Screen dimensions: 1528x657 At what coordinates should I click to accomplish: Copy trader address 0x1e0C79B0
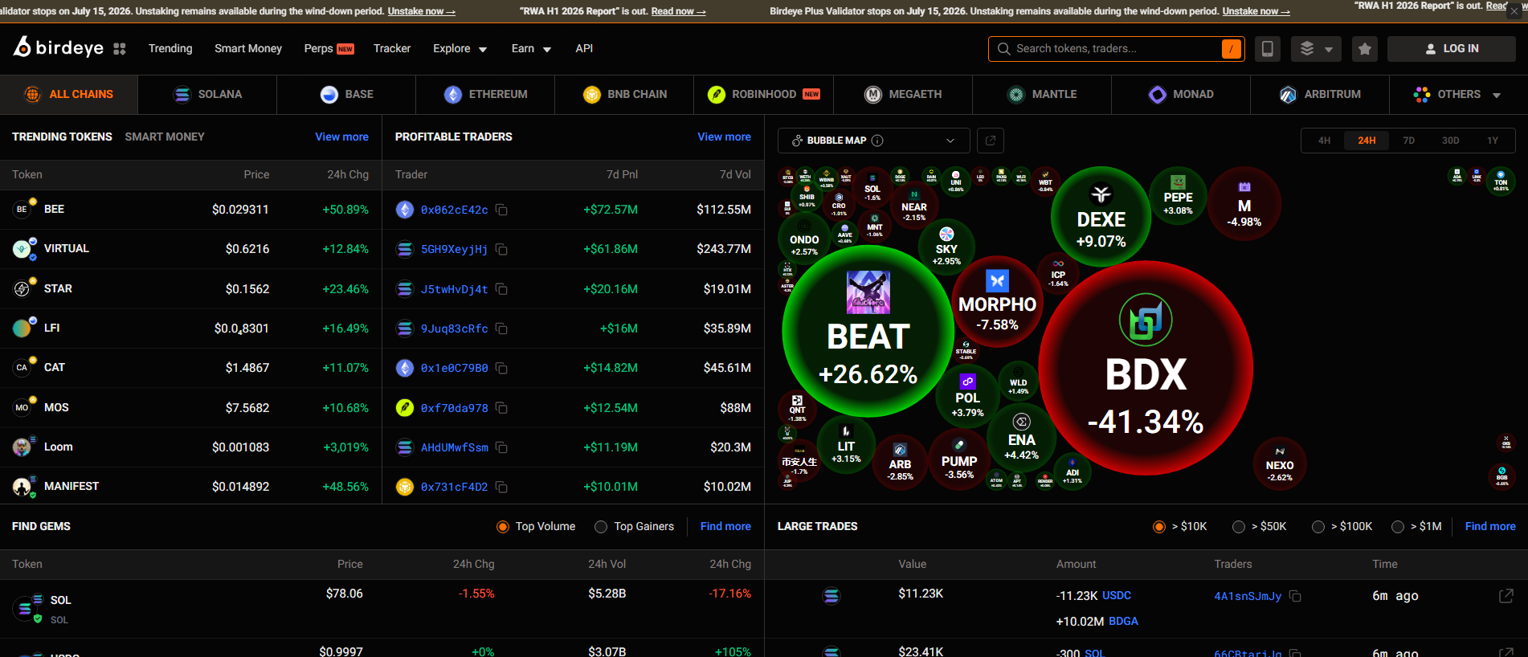[501, 368]
